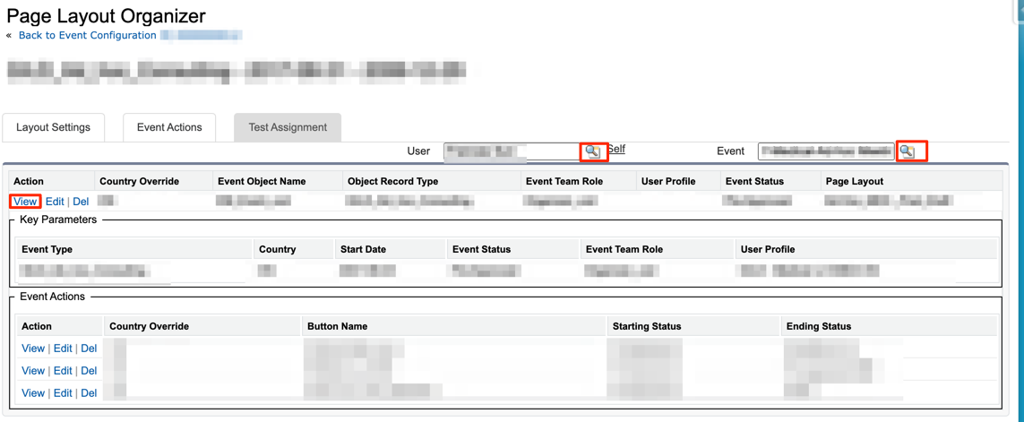
Task: Click View in the page layout row
Action: click(25, 202)
